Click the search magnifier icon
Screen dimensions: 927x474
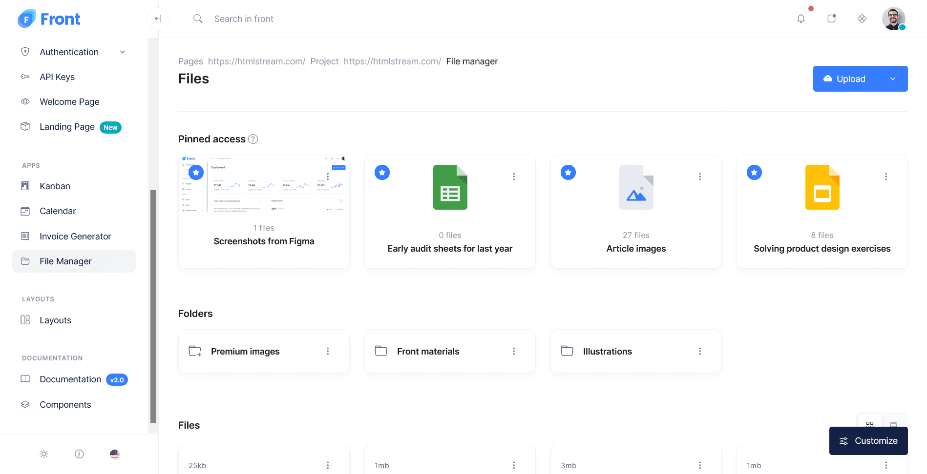tap(198, 19)
